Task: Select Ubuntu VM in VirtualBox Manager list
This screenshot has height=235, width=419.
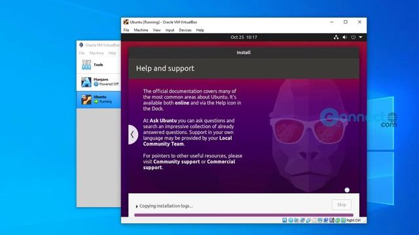Action: coord(99,99)
